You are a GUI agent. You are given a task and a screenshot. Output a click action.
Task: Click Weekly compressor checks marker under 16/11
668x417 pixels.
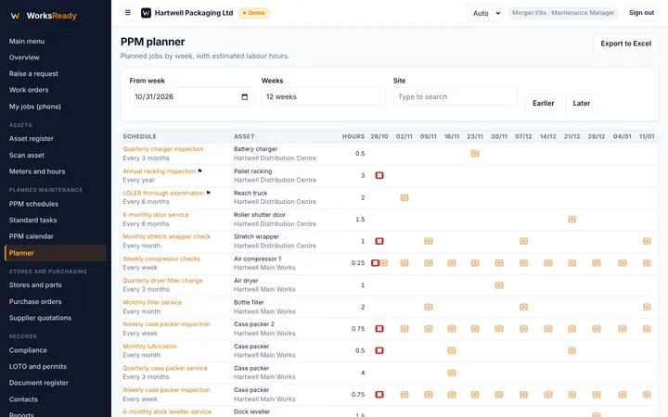[452, 263]
